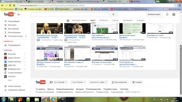Click footer 'Просмотренные' button
This screenshot has width=182, height=102.
pos(119,82)
